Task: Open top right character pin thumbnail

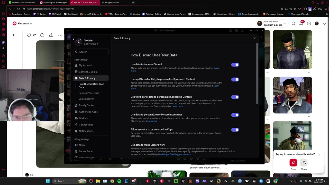Action: point(293,49)
